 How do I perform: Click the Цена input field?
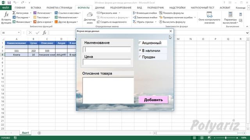pos(107,62)
